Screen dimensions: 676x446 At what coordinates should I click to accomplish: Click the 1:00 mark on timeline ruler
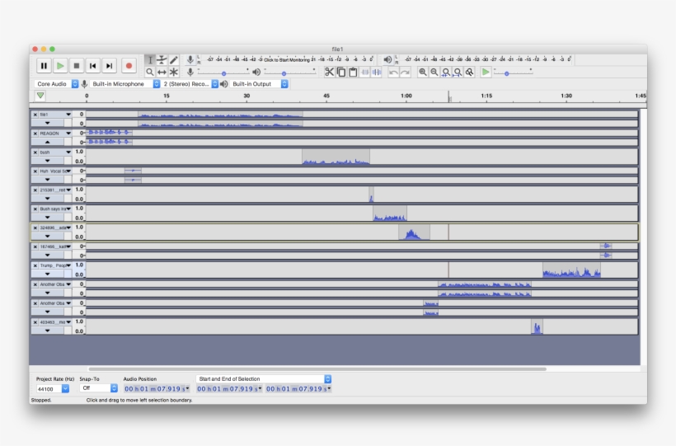(406, 96)
